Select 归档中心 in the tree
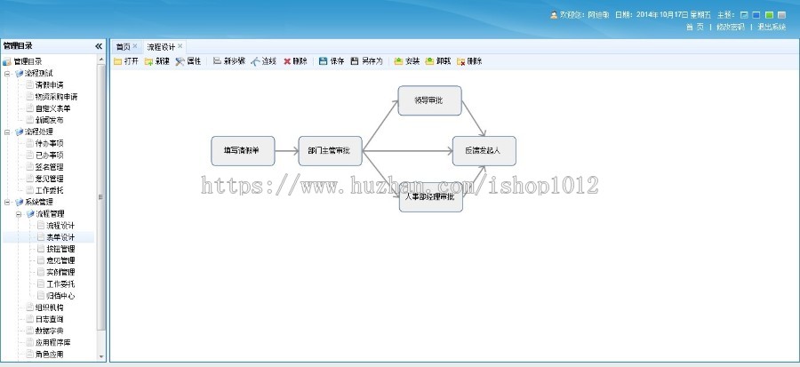Image resolution: width=800 pixels, height=367 pixels. pyautogui.click(x=60, y=296)
